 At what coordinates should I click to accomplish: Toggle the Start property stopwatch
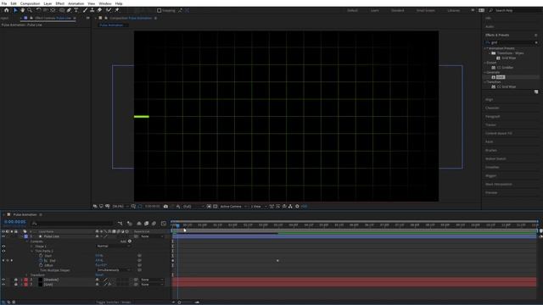(41, 256)
